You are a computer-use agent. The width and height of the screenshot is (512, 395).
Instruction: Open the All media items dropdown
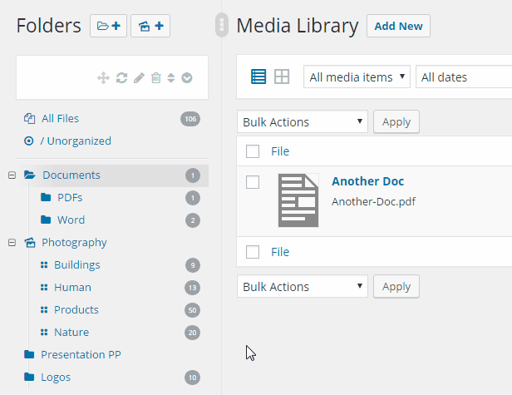[x=357, y=77]
